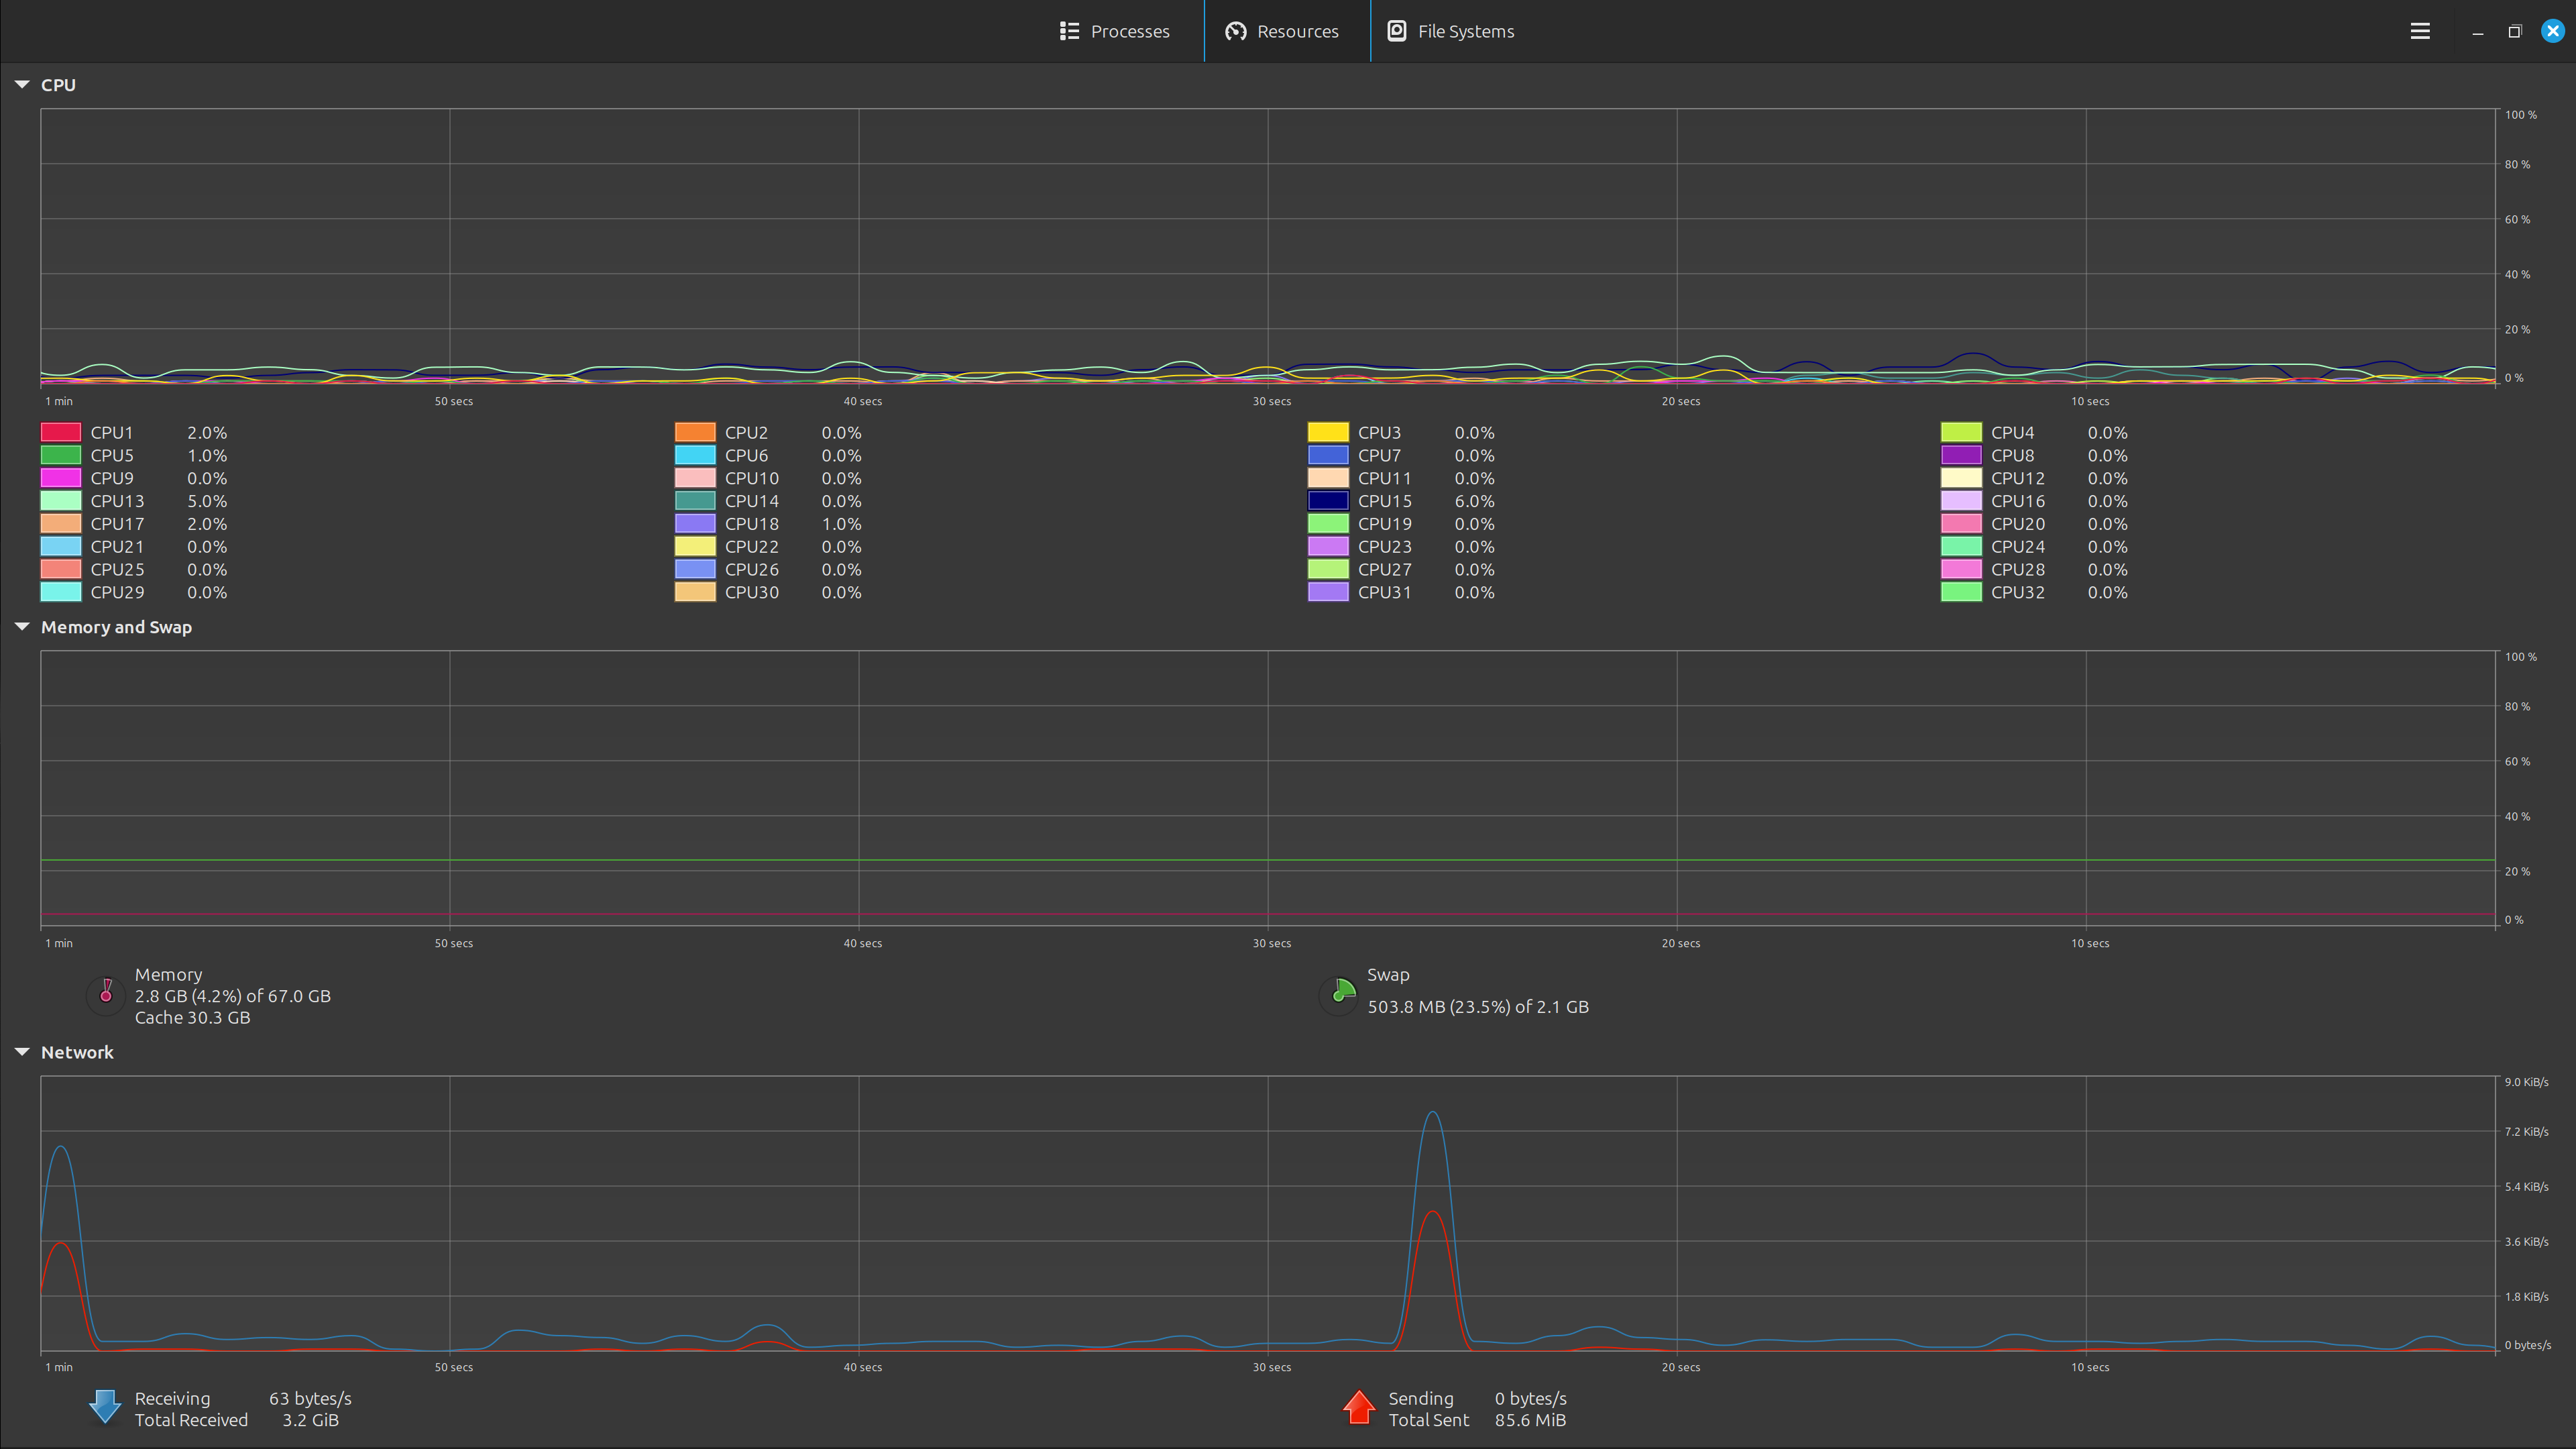The height and width of the screenshot is (1449, 2576).
Task: Choose color for CPU26 line
Action: (x=695, y=570)
